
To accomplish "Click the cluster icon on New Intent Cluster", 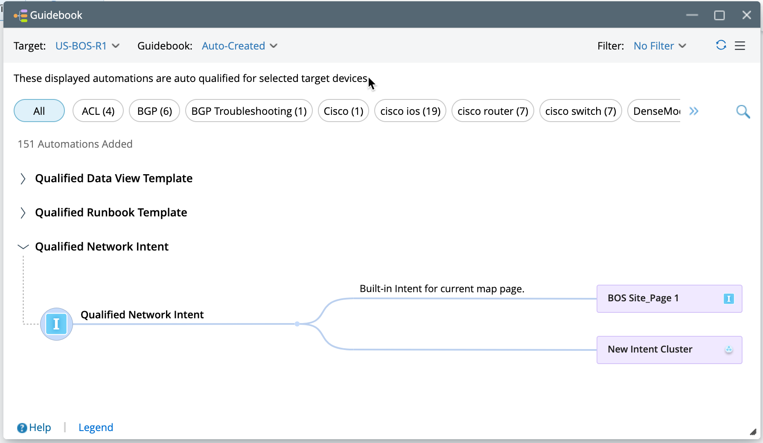I will pyautogui.click(x=728, y=350).
